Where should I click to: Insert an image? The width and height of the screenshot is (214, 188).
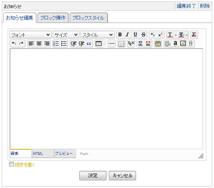(x=183, y=44)
